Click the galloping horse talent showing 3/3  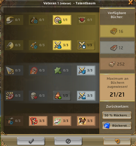tap(86, 121)
